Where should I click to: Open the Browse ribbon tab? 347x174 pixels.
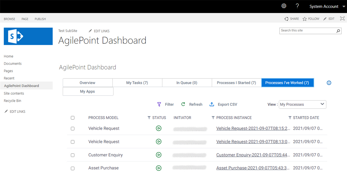(10, 19)
